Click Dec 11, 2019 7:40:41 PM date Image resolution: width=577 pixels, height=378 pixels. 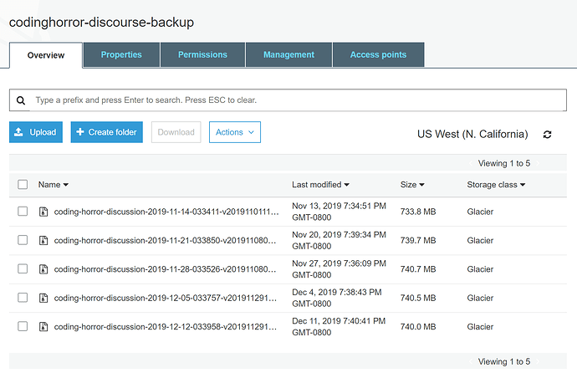click(x=339, y=321)
